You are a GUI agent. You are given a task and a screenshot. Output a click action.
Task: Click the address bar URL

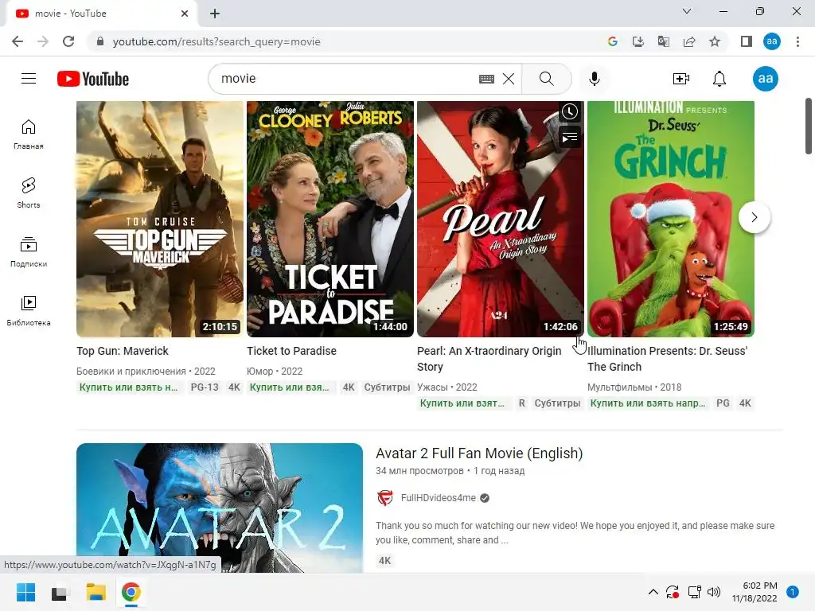[216, 41]
